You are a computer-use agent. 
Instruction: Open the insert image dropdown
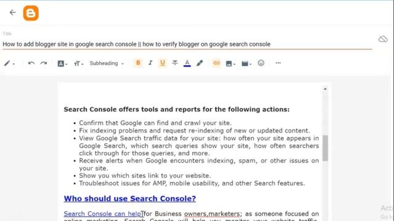coord(230,64)
